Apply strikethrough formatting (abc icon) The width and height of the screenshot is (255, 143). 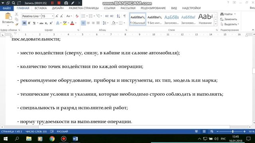point(41,23)
